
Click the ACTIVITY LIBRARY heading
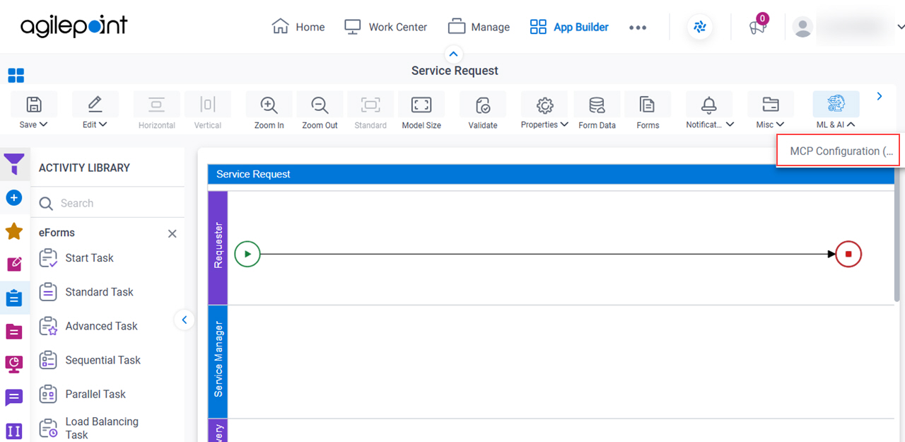click(x=84, y=168)
